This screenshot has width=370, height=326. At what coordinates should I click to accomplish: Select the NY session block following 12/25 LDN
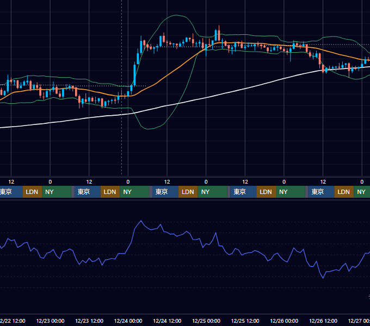click(x=290, y=192)
